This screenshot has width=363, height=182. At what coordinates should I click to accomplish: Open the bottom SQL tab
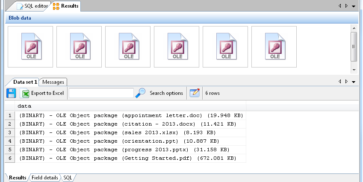(68, 177)
